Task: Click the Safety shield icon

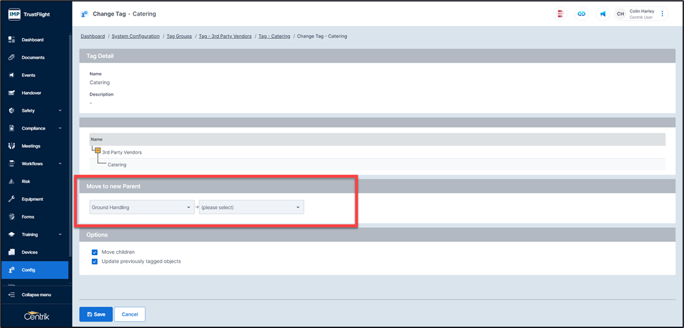Action: coord(12,111)
